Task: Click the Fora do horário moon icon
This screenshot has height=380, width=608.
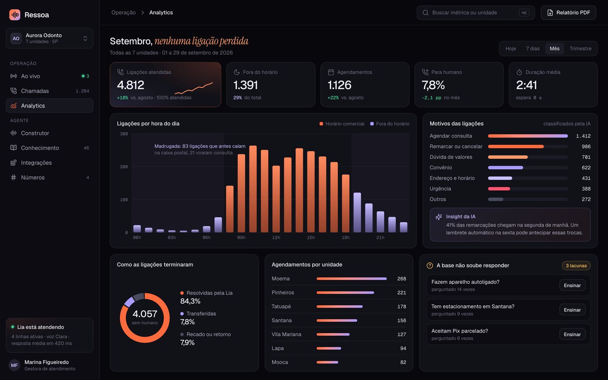Action: pos(237,72)
